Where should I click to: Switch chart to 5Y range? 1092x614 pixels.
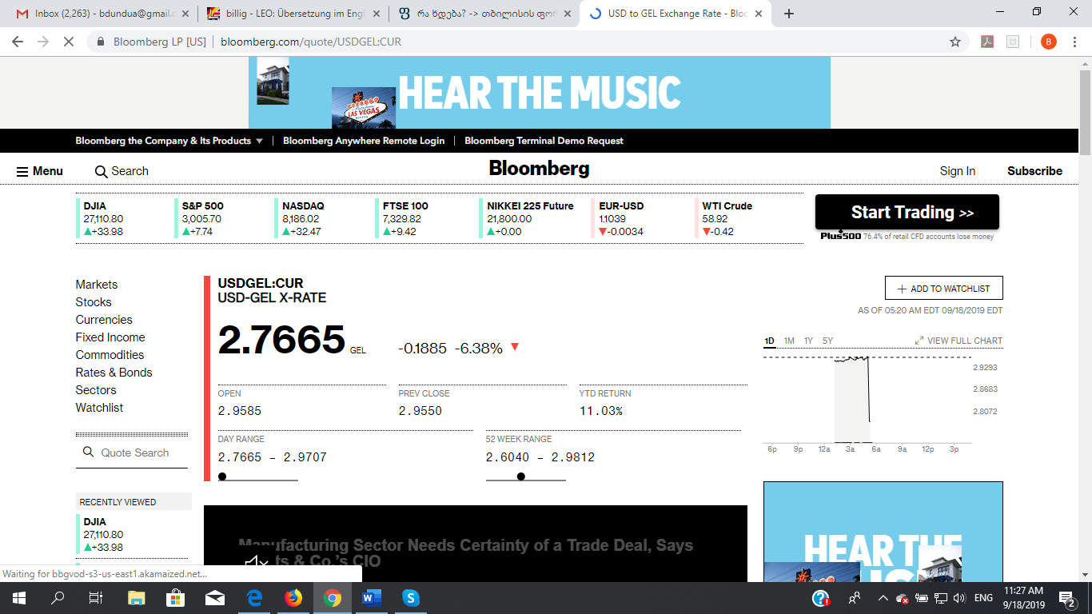click(827, 341)
